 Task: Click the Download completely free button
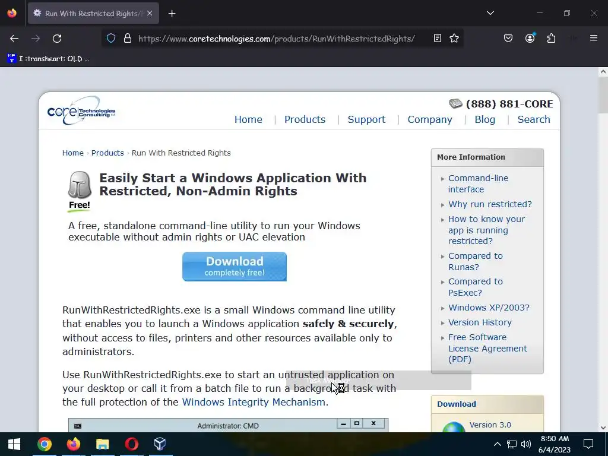coord(235,267)
